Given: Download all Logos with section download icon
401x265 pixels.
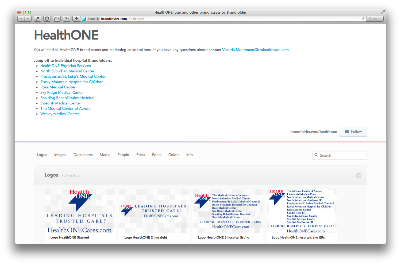Looking at the screenshot, I should pos(359,176).
